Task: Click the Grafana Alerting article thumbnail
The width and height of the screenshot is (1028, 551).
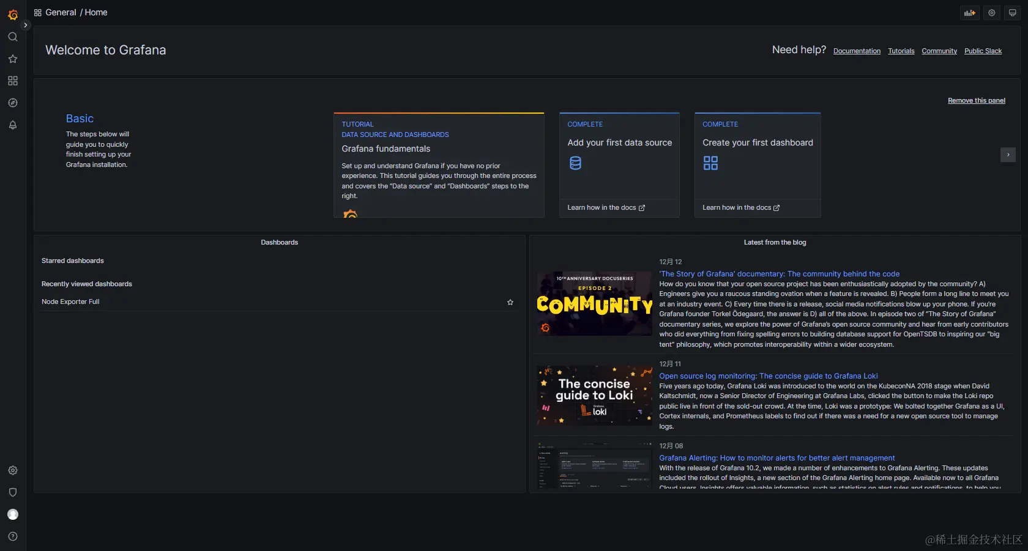Action: coord(595,465)
